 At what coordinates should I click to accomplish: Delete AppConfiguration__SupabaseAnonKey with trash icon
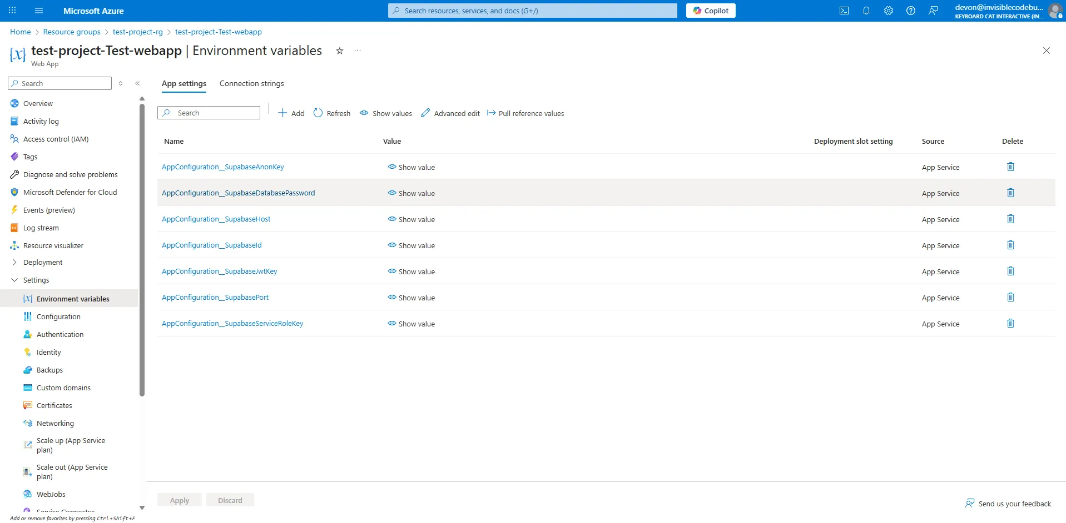click(x=1011, y=167)
